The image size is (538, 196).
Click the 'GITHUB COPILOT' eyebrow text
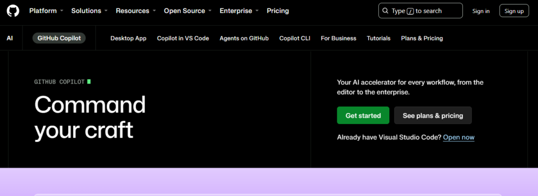coord(59,81)
